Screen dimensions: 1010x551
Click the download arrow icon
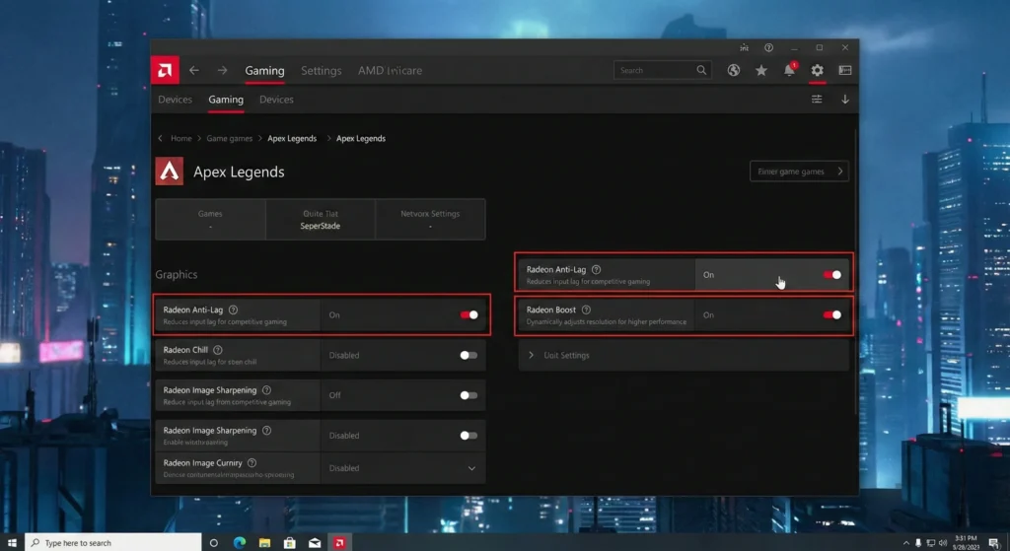(x=845, y=100)
